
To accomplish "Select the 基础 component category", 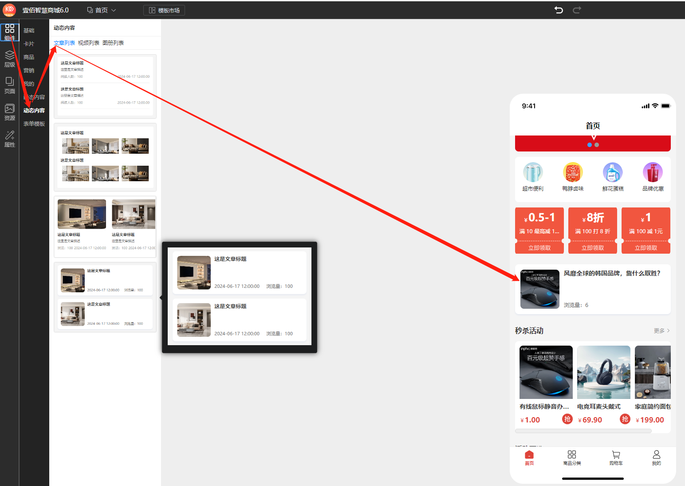I will [x=29, y=31].
